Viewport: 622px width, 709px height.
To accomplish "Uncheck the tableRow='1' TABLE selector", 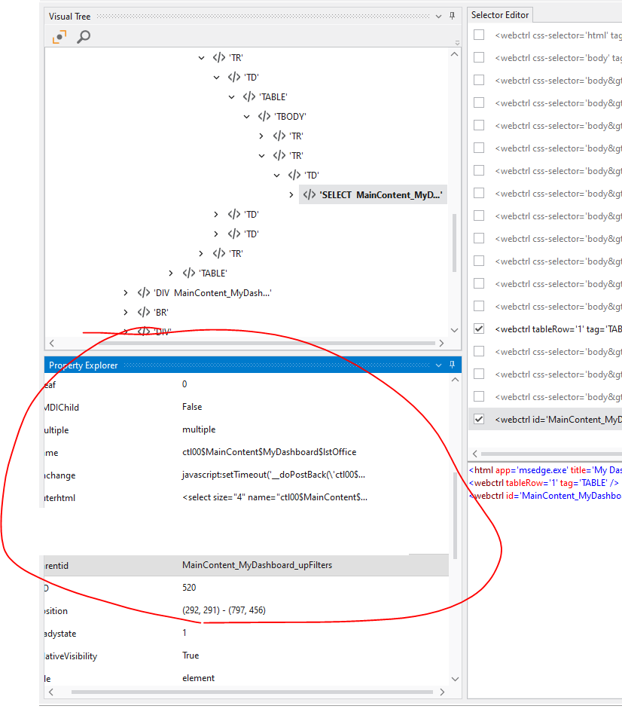I will click(x=478, y=329).
